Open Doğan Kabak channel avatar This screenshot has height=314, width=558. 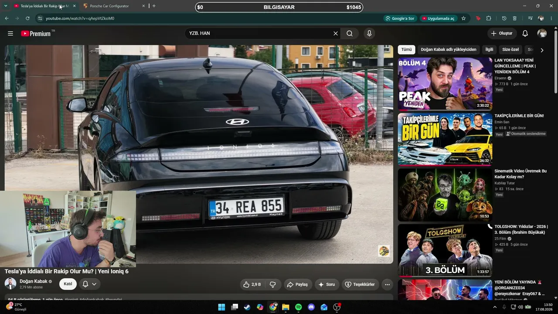(x=10, y=284)
